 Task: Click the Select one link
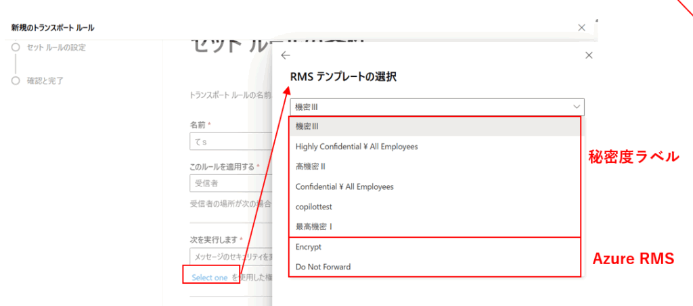pyautogui.click(x=210, y=278)
